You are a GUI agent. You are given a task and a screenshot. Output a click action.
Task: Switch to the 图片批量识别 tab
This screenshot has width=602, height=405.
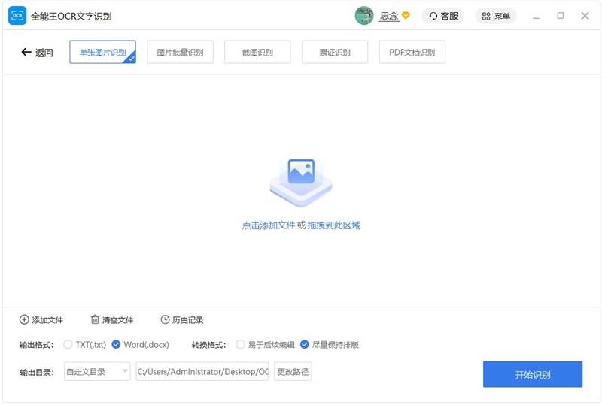180,52
